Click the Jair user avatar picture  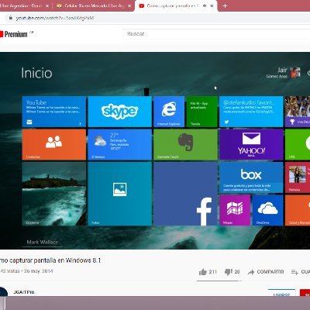tap(295, 73)
